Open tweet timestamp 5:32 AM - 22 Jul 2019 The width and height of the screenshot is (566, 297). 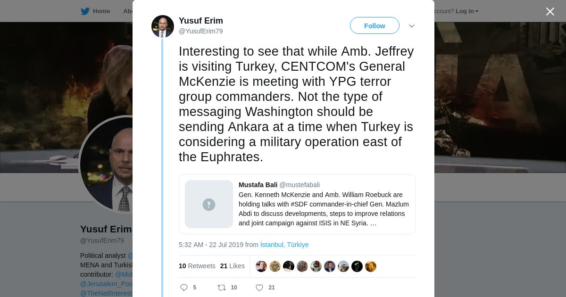point(211,245)
